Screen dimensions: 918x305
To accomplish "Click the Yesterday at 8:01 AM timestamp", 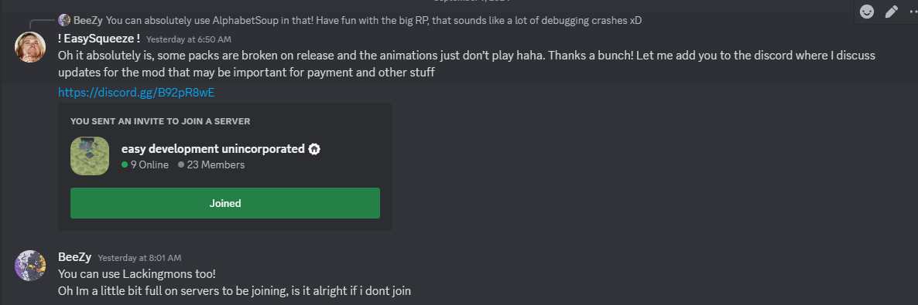I will [139, 258].
